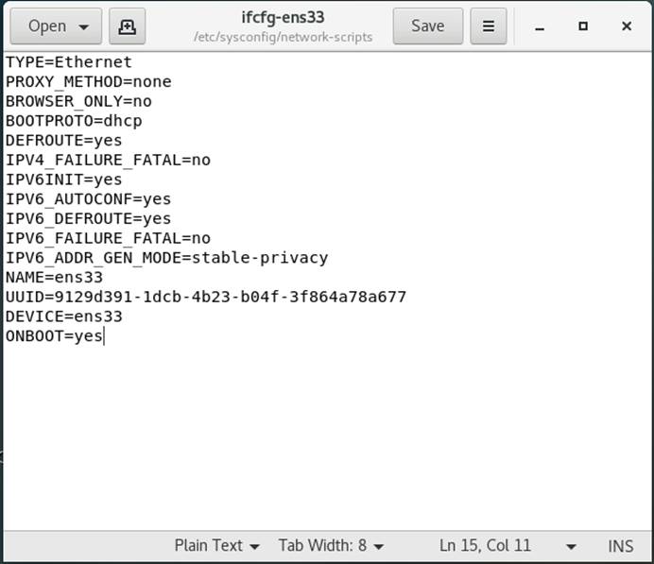Minimize the gedit window
The height and width of the screenshot is (564, 654).
coord(540,26)
